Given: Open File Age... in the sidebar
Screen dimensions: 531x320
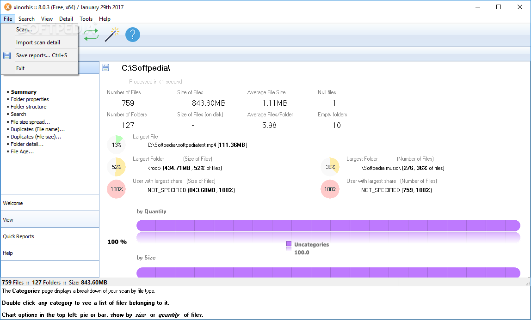Looking at the screenshot, I should click(22, 152).
